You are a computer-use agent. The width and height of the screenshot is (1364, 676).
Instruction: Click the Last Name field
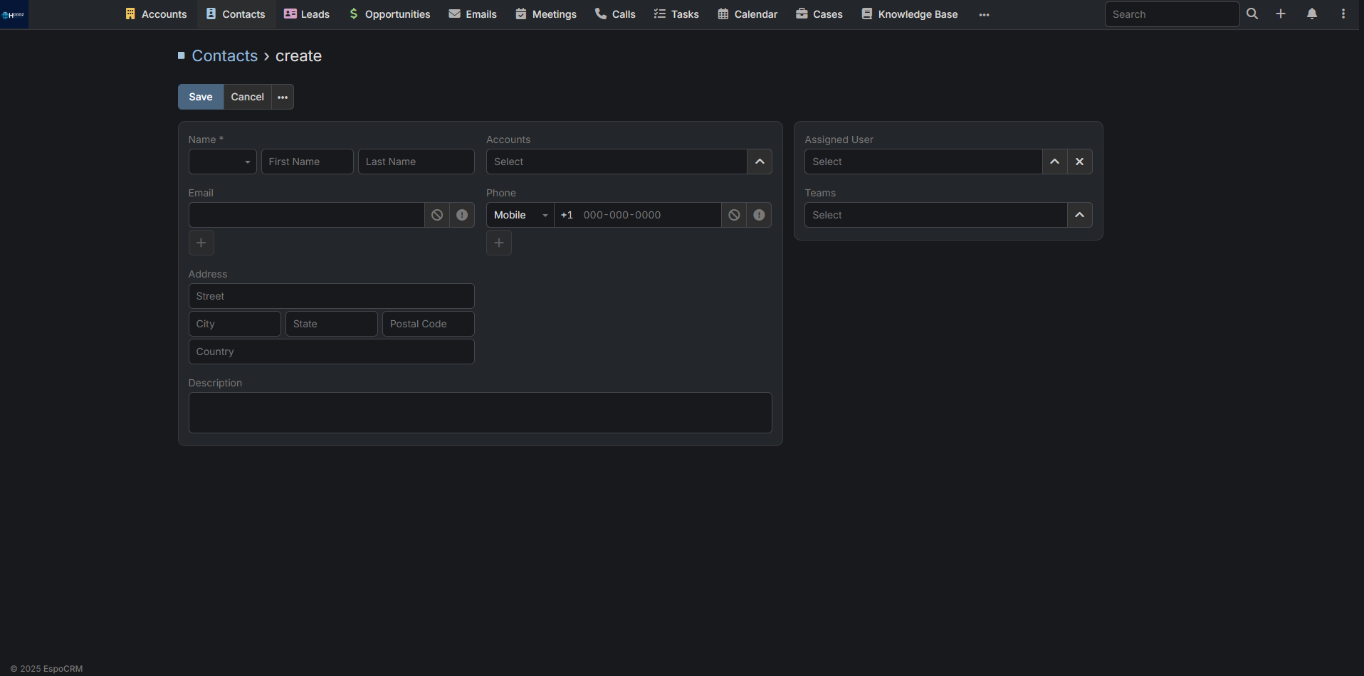tap(416, 162)
